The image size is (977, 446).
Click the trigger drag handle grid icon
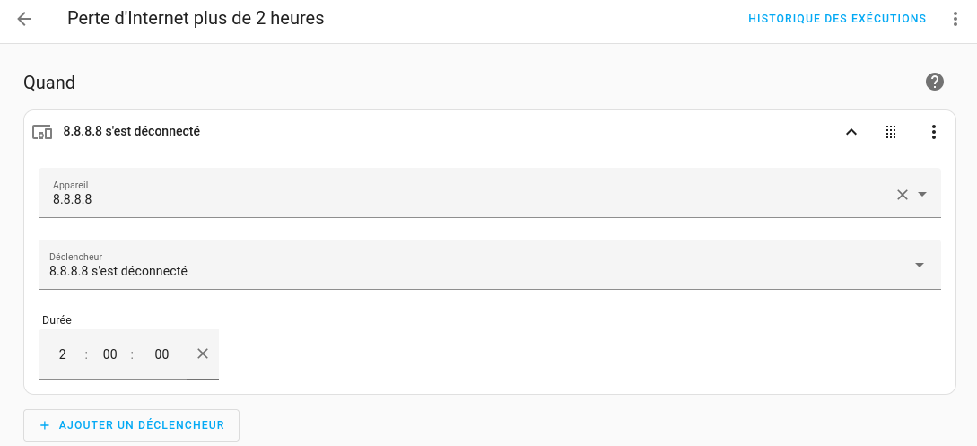pyautogui.click(x=891, y=132)
